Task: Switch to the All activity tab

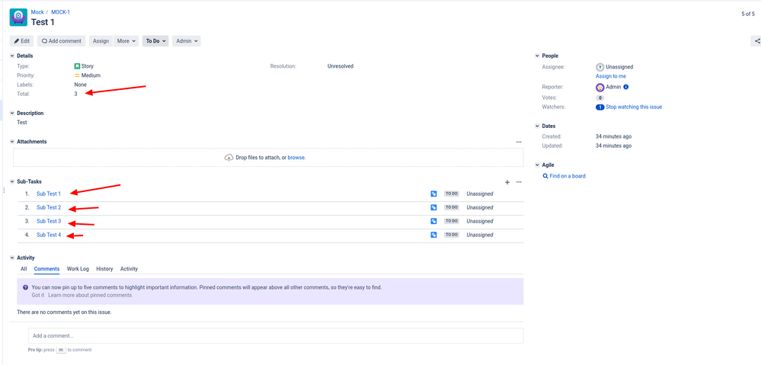Action: coord(24,269)
